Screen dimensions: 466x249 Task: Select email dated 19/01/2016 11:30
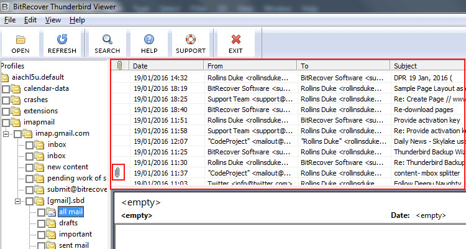click(x=288, y=162)
